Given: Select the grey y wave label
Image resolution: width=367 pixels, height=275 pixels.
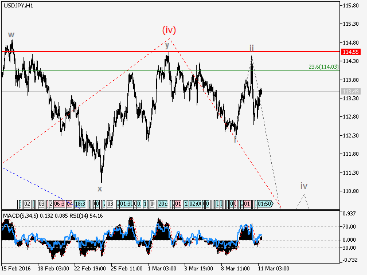Looking at the screenshot, I should tap(167, 45).
